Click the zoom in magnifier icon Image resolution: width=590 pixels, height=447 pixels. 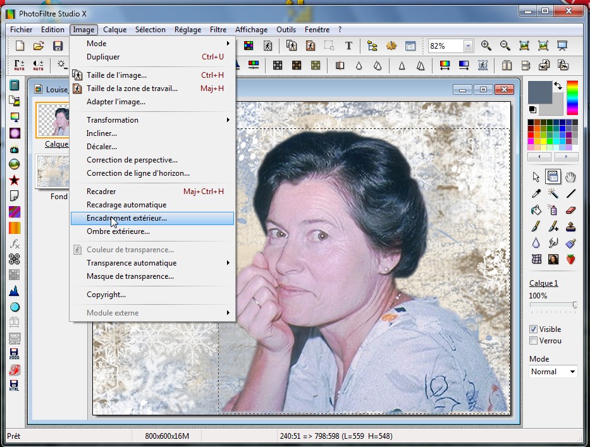[x=486, y=46]
